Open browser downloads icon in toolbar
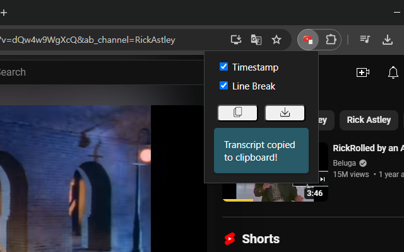 point(387,40)
